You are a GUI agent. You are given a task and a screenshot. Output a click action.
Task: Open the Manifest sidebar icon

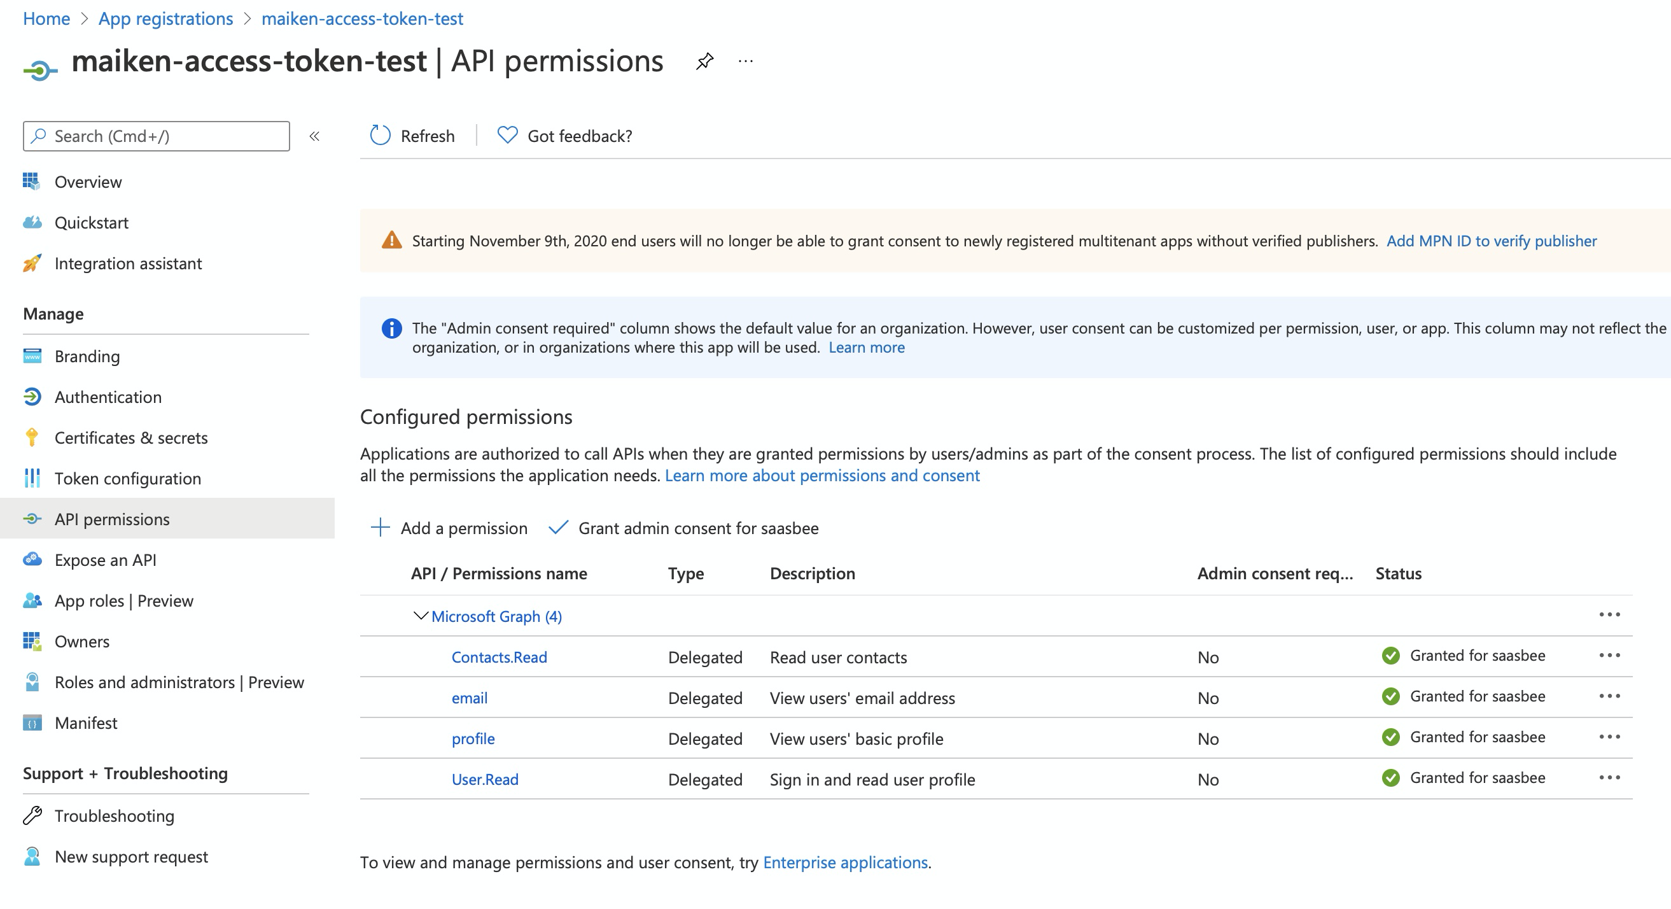[x=31, y=722]
